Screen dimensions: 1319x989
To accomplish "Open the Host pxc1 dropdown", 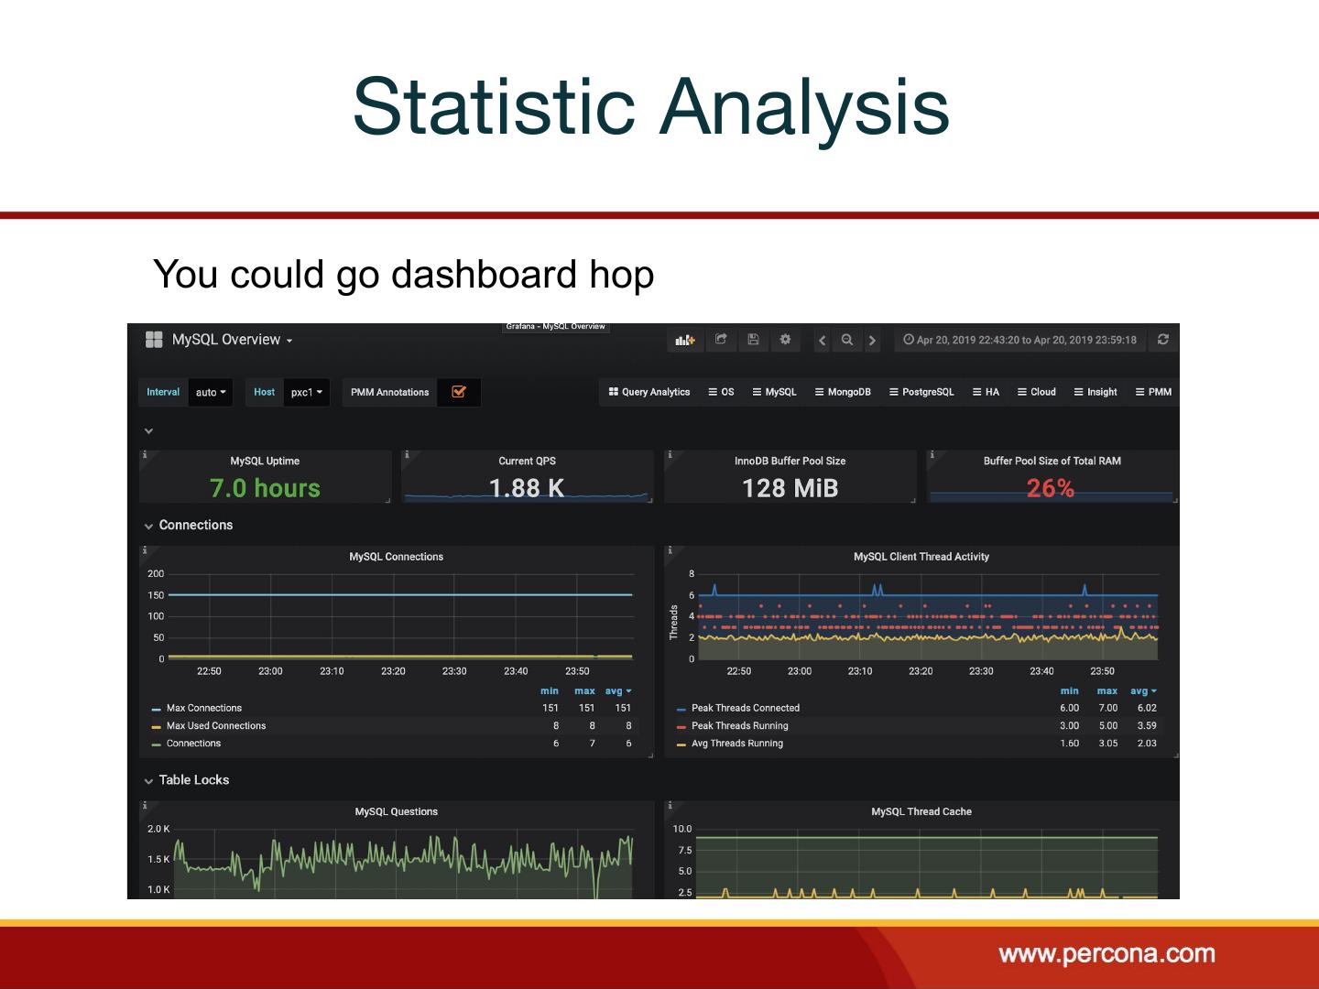I will 307,392.
